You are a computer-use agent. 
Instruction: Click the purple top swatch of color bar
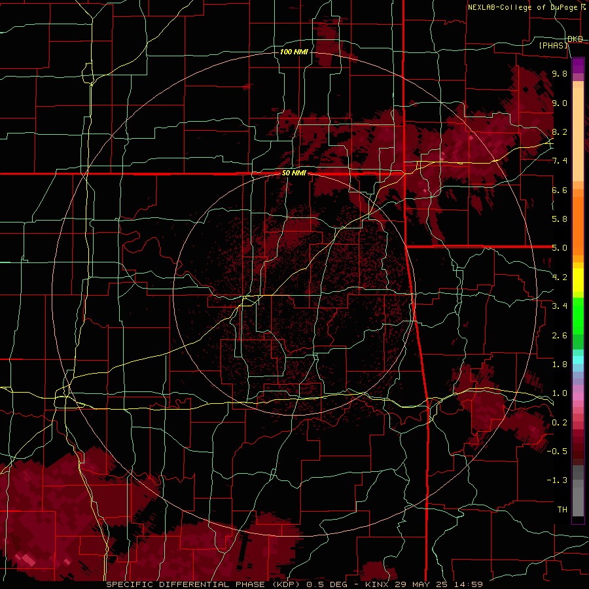point(578,65)
